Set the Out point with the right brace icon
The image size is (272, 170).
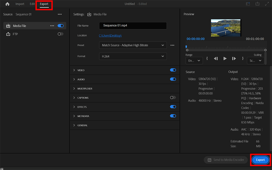(x=243, y=59)
